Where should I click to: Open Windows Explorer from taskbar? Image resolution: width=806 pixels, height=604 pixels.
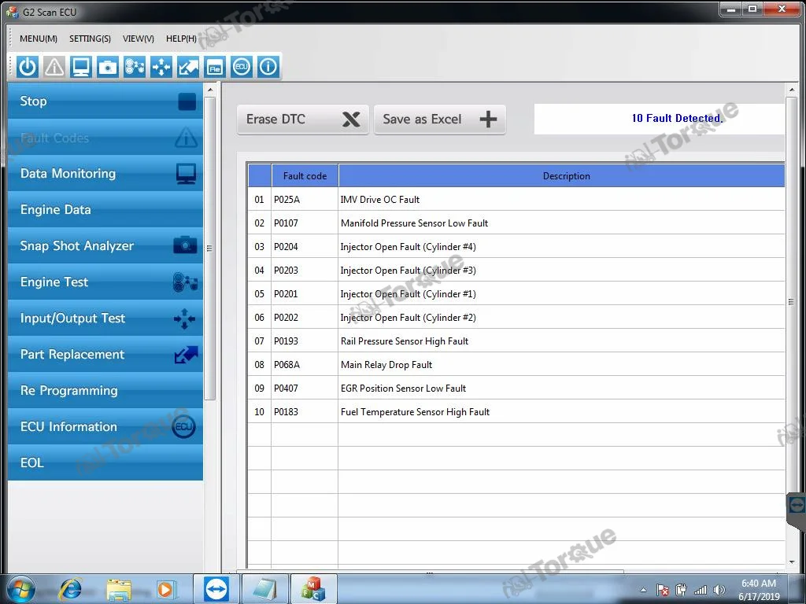(x=119, y=589)
